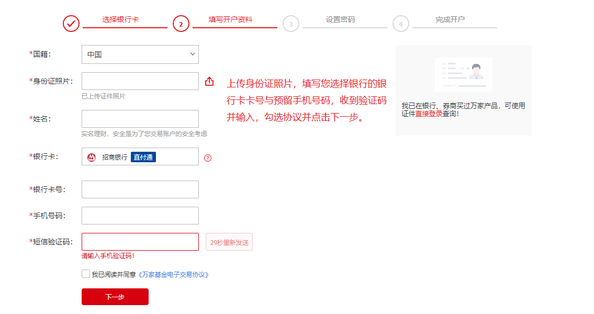Click the step 4 circle icon
The height and width of the screenshot is (314, 594).
click(400, 24)
